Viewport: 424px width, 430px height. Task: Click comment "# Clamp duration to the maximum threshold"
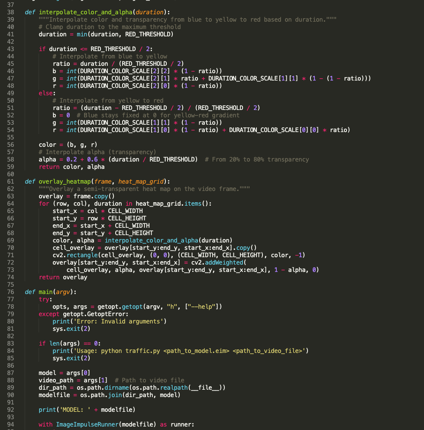110,27
